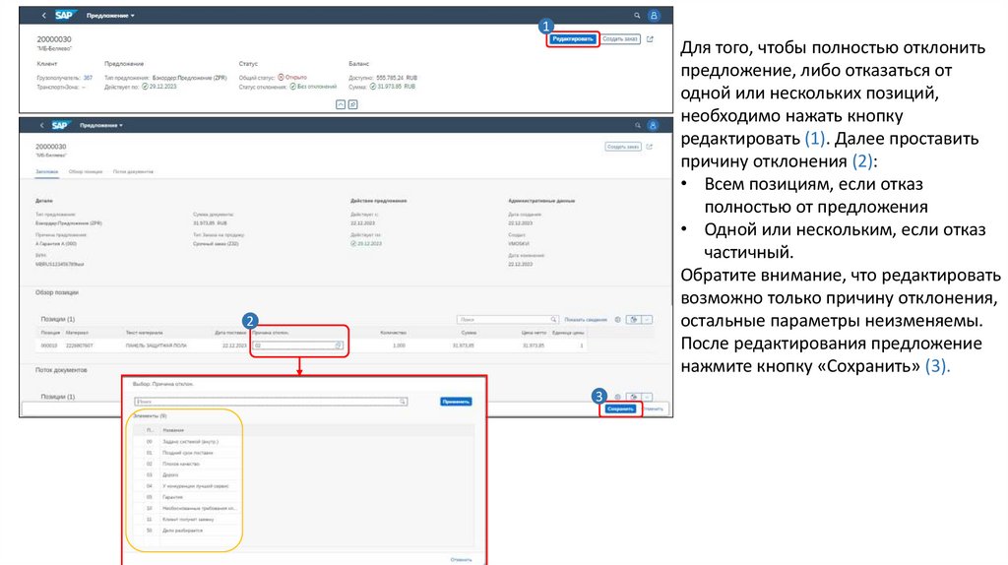Viewport: 1008px width, 565px height.
Task: Focus the Причина отклон. input field
Action: click(297, 345)
